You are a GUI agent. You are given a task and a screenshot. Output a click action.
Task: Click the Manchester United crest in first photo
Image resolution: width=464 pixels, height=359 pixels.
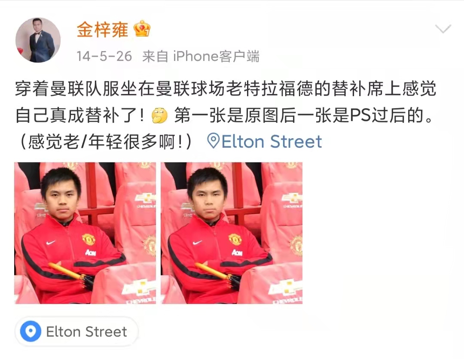pos(88,239)
